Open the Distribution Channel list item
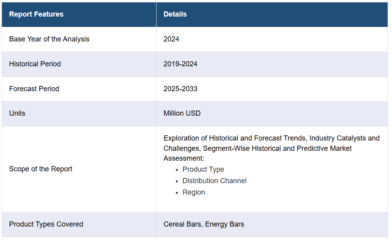 (214, 181)
